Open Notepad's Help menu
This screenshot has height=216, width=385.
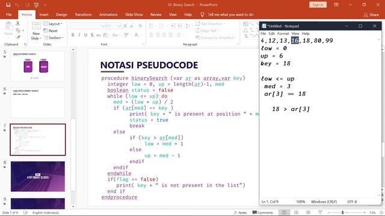[x=306, y=34]
